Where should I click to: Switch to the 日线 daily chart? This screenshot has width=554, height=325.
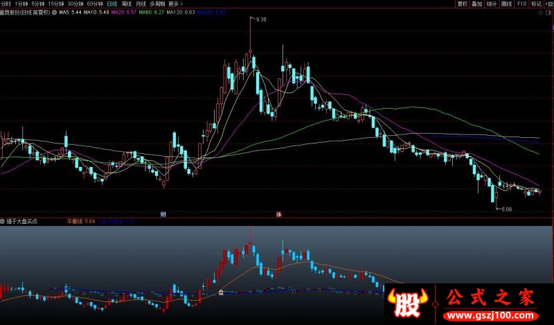[112, 3]
